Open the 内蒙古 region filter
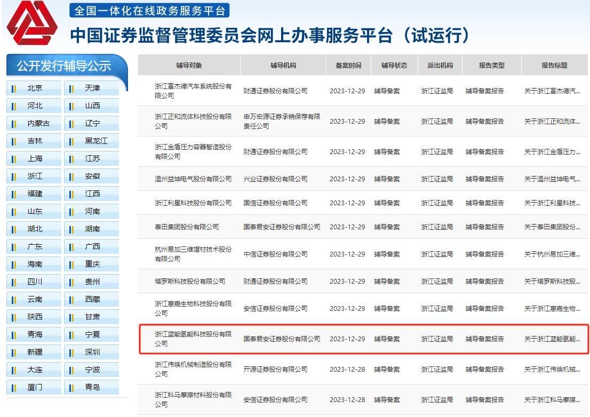Image resolution: width=590 pixels, height=417 pixels. [x=34, y=123]
